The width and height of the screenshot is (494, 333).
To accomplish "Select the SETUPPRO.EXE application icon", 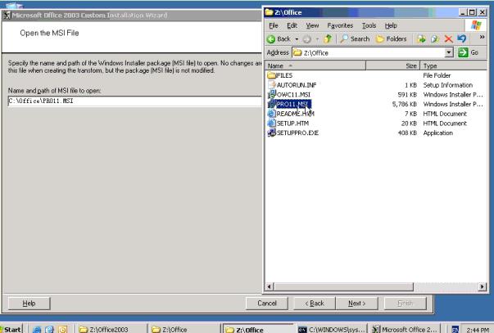I will pyautogui.click(x=271, y=133).
